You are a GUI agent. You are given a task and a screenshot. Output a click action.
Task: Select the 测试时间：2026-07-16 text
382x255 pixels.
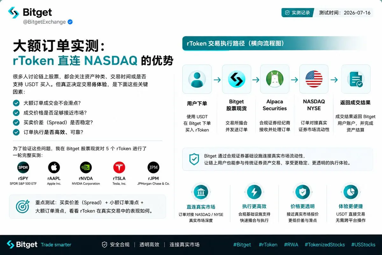coord(345,13)
